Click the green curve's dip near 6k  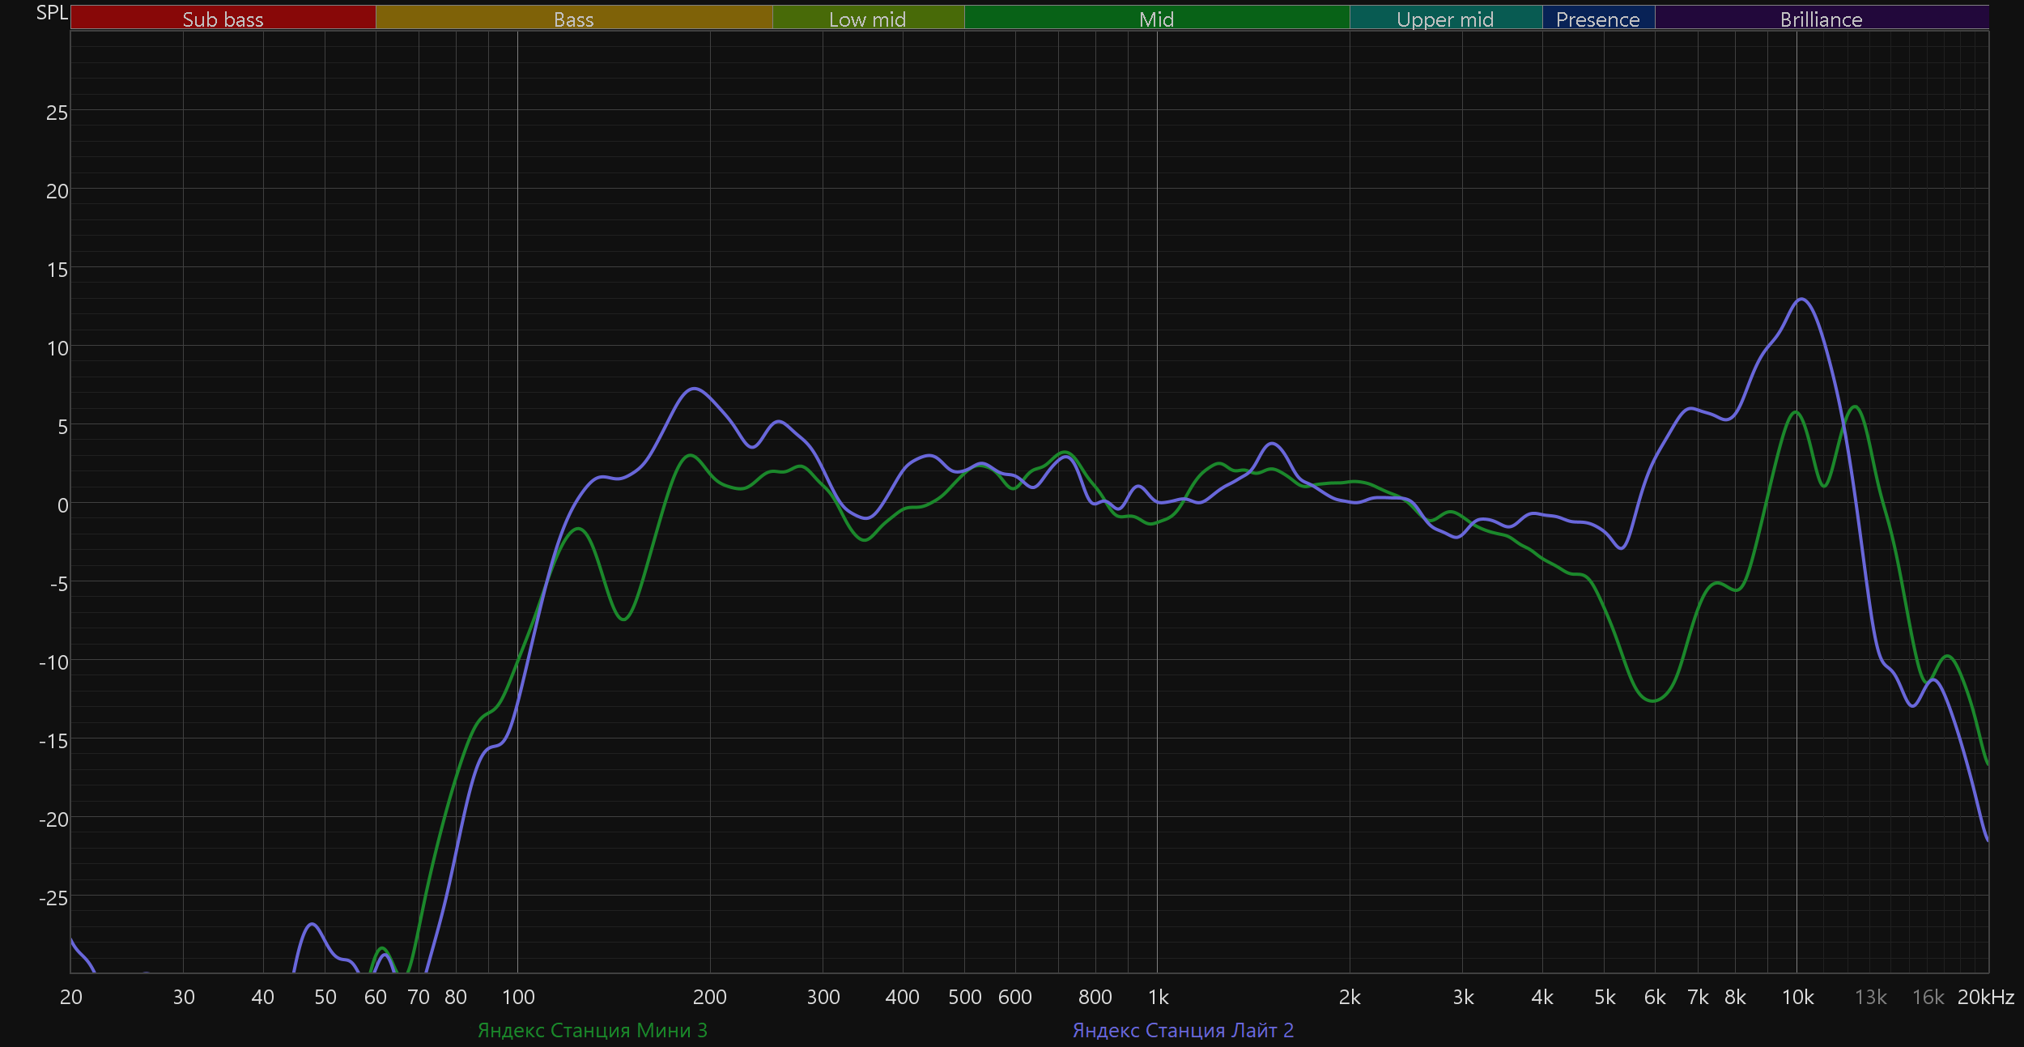tap(1653, 700)
